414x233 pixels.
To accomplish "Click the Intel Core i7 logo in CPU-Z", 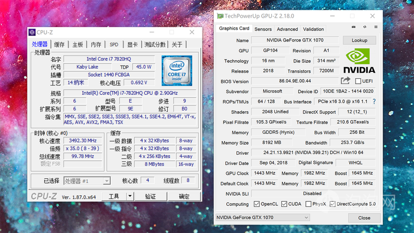I will pyautogui.click(x=177, y=70).
